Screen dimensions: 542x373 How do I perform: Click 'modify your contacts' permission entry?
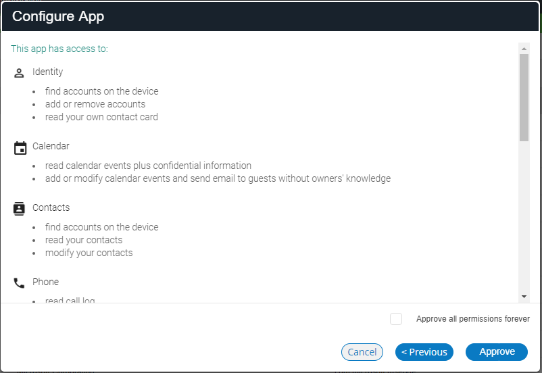[x=89, y=253]
